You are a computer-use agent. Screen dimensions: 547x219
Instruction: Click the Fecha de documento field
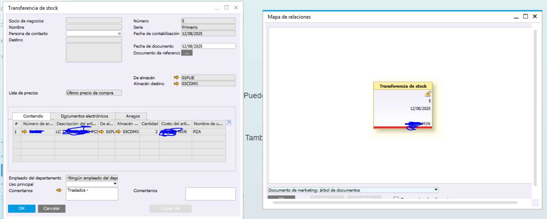coord(208,46)
